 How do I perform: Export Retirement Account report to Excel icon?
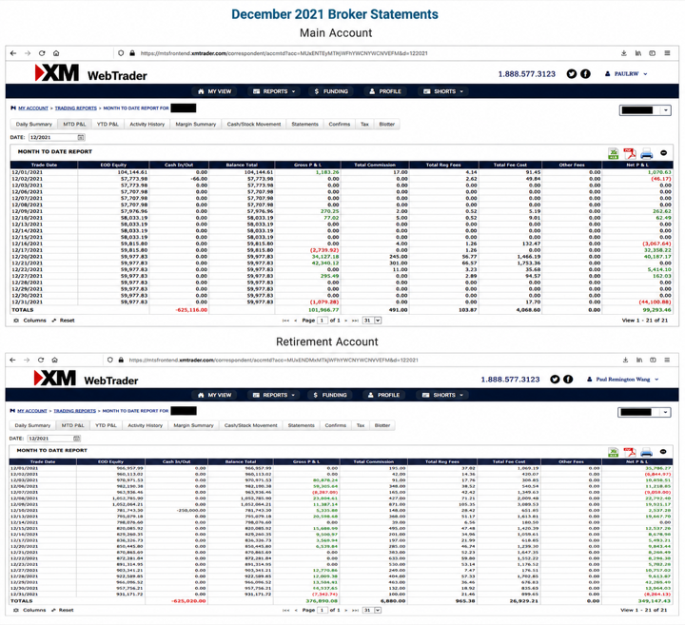[614, 452]
